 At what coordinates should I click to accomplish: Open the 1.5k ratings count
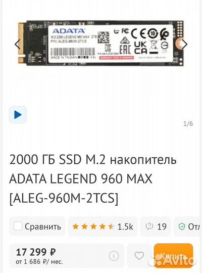click(x=125, y=226)
